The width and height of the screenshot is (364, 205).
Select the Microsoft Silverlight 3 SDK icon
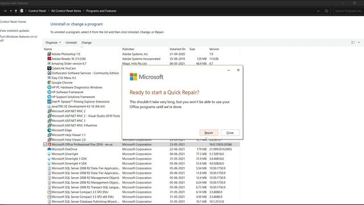click(49, 159)
